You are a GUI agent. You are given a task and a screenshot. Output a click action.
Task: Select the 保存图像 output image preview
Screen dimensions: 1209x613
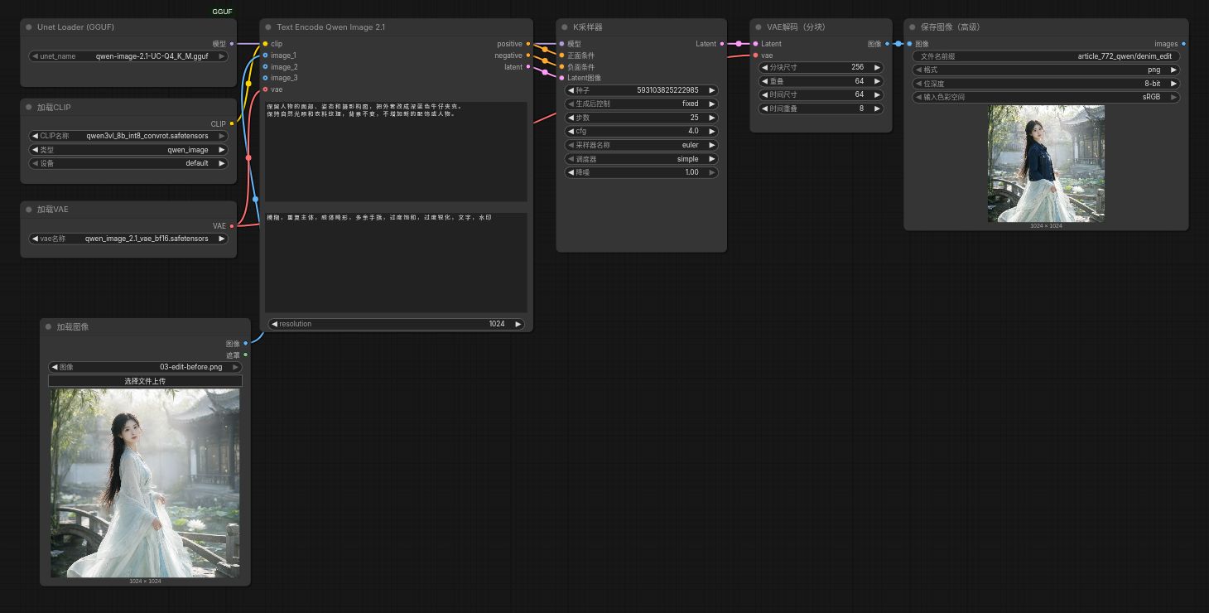[x=1046, y=163]
